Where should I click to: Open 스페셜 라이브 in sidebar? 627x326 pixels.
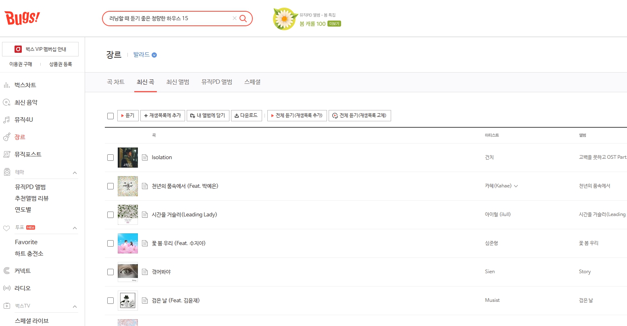click(x=32, y=321)
